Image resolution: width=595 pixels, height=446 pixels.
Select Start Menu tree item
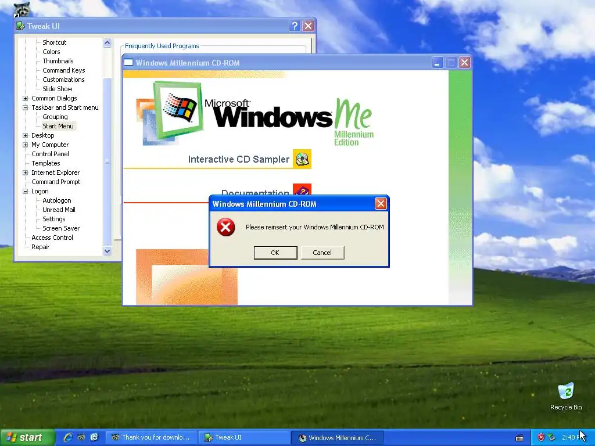58,126
